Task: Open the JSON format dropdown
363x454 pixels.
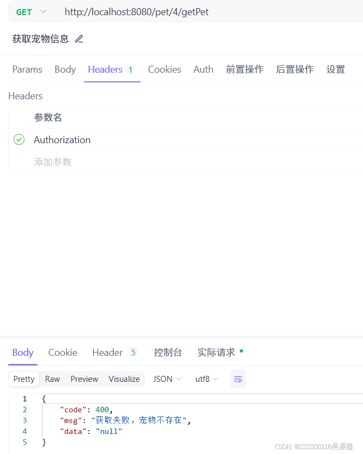Action: 167,379
